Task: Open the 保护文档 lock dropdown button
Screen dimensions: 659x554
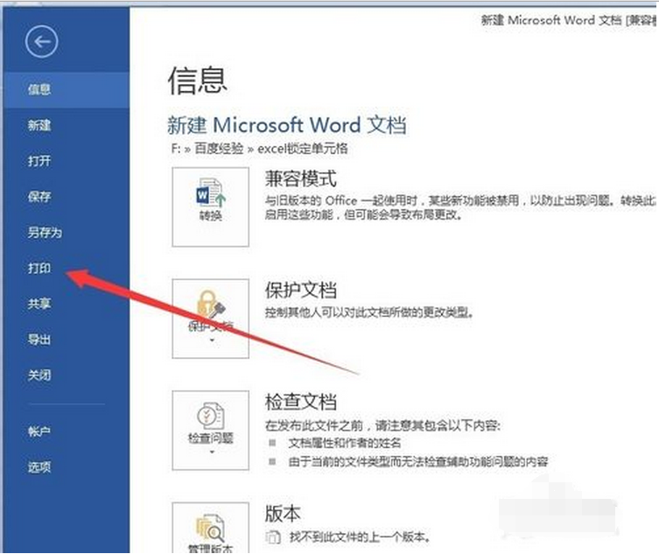Action: click(x=211, y=319)
